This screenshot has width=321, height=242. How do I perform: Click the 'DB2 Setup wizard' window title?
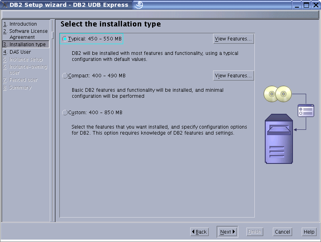(69, 5)
